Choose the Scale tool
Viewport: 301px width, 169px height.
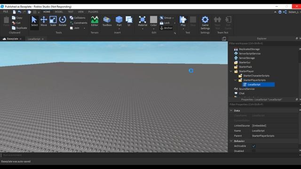coord(53,21)
